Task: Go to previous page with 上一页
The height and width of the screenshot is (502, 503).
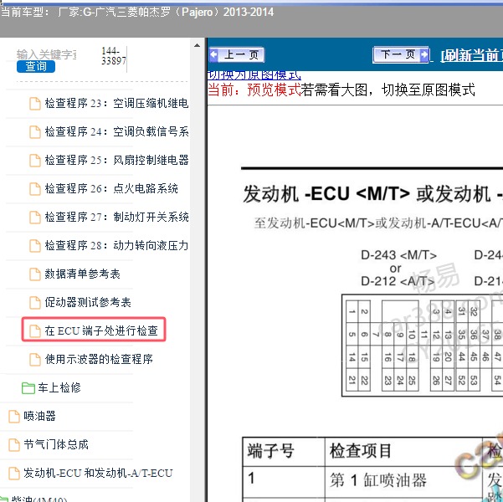Action: coord(236,55)
